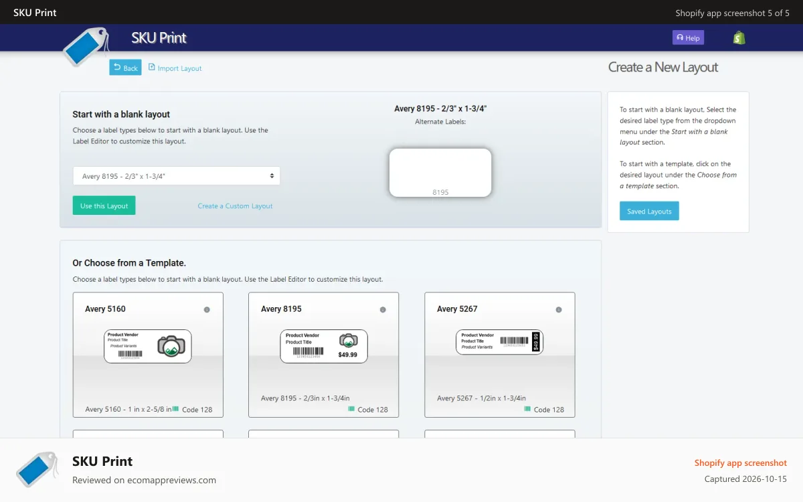Screen dimensions: 803x502
Task: Select the 8195 alternate label preview
Action: [440, 173]
